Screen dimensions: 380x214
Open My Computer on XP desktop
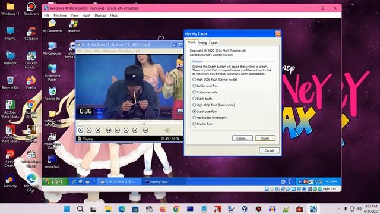click(x=52, y=48)
